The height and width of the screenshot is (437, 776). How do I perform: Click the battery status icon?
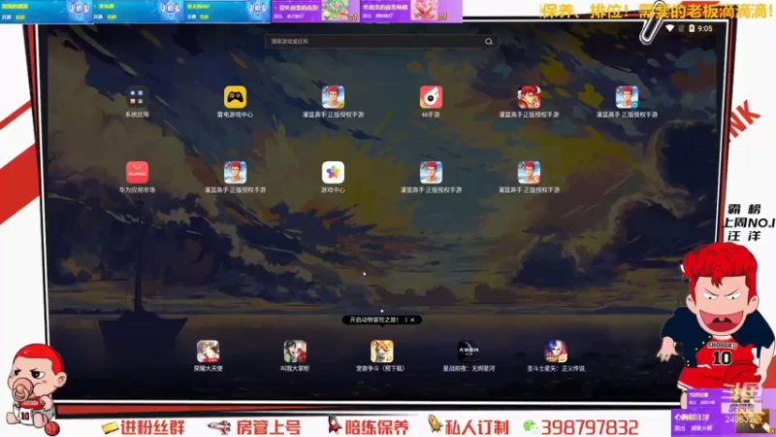(692, 28)
